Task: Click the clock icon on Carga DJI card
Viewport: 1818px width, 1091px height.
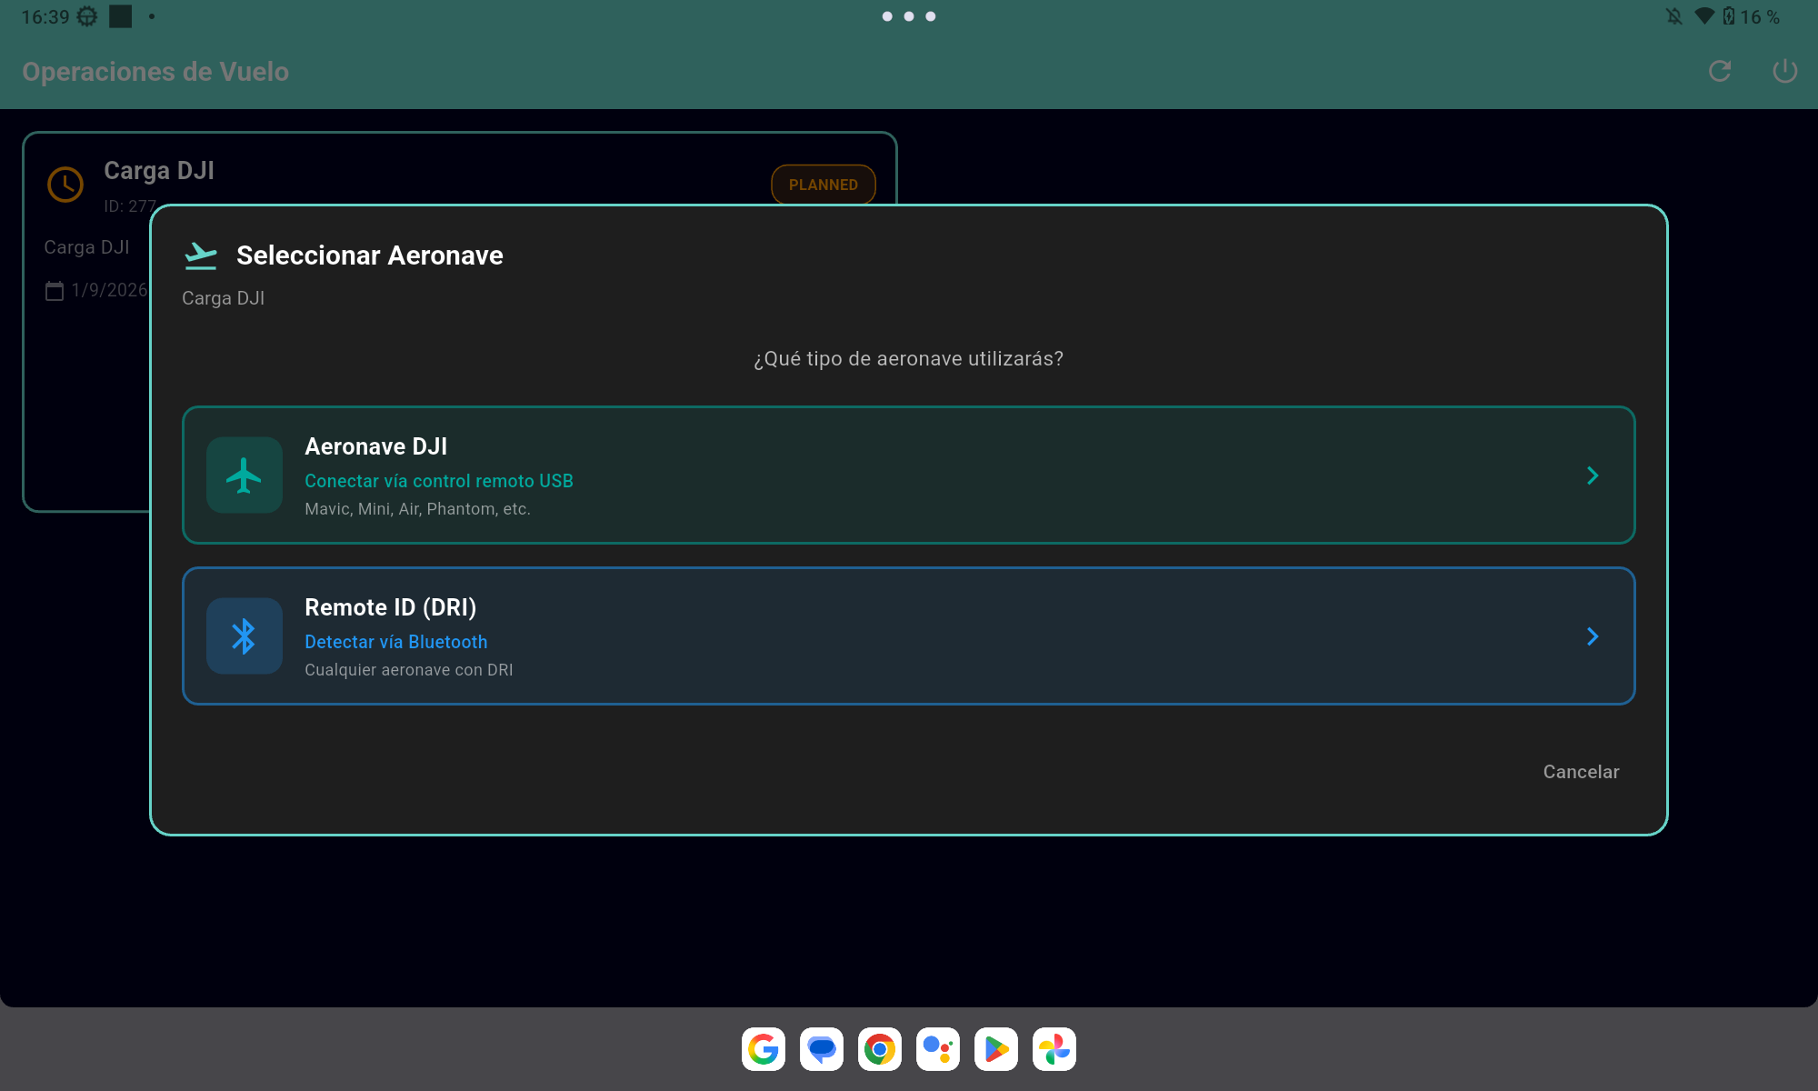Action: 65,185
